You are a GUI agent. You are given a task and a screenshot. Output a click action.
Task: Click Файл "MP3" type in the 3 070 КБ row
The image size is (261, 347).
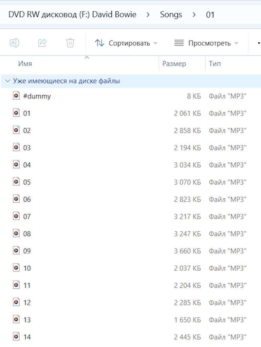[227, 182]
